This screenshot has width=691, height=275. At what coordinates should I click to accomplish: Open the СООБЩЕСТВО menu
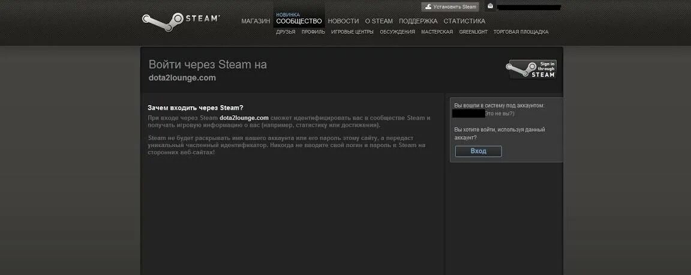click(299, 21)
